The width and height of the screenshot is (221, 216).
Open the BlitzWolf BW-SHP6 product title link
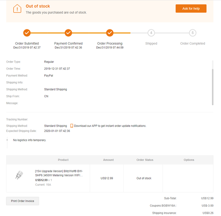59,173
